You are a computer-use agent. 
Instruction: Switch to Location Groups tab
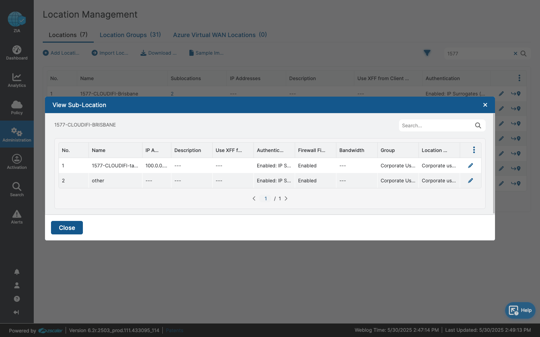click(130, 35)
